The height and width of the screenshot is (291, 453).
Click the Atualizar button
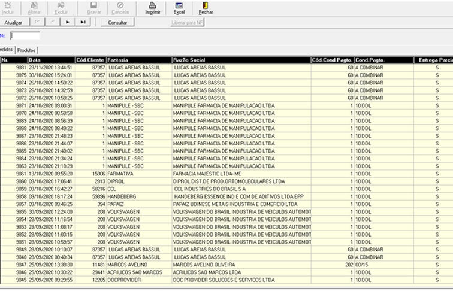13,22
